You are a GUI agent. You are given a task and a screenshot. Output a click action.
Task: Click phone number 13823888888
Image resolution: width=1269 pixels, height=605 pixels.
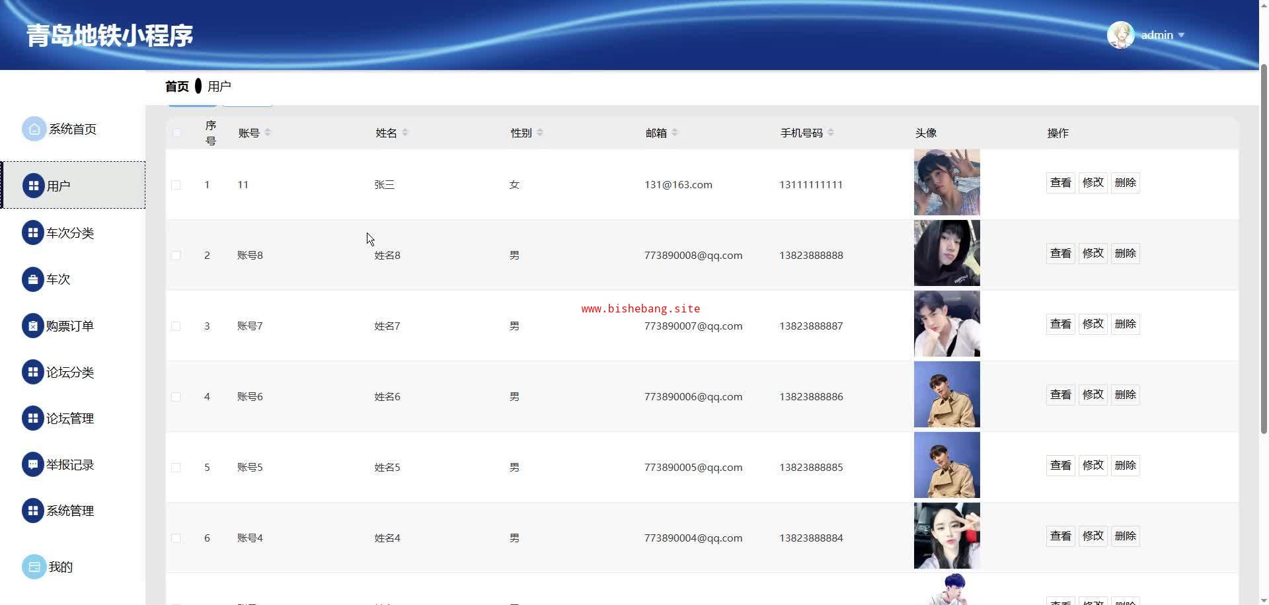coord(811,256)
